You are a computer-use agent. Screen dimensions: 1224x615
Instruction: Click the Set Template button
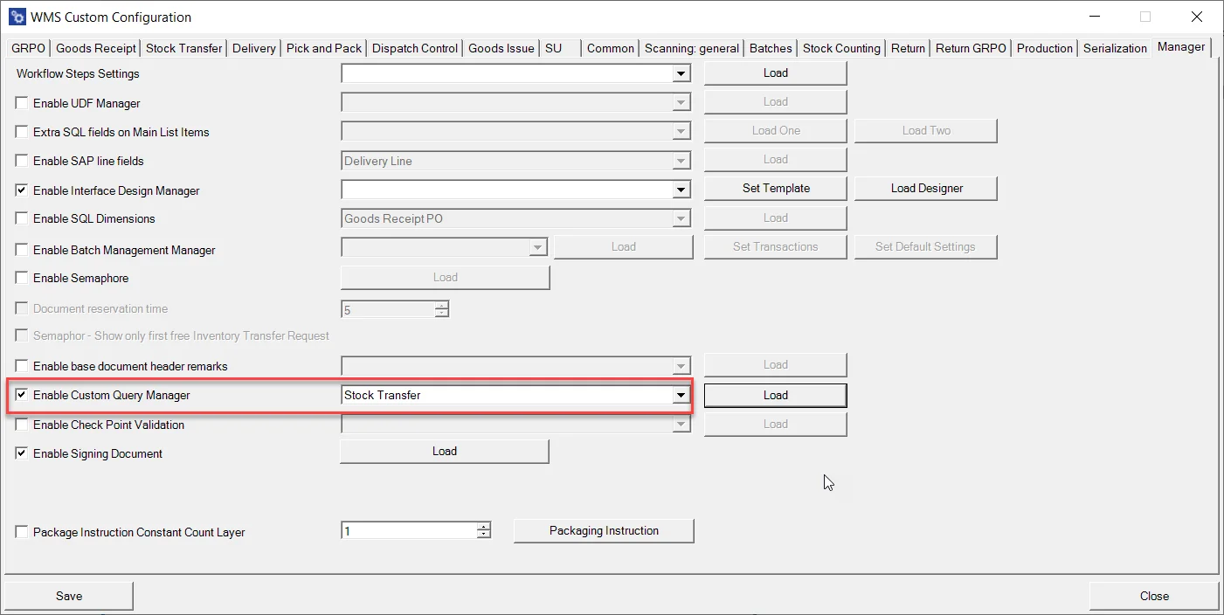click(774, 188)
